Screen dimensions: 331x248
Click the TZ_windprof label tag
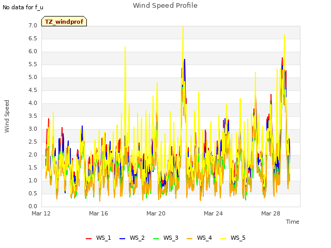[x=64, y=21]
